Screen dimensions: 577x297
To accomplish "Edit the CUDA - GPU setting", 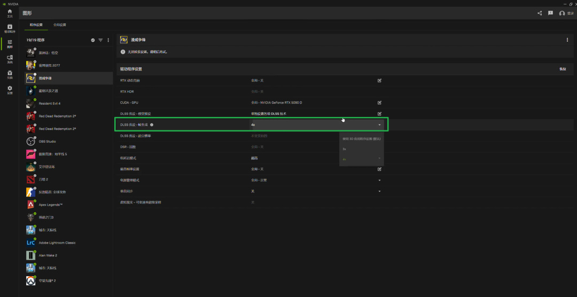I will [x=379, y=103].
